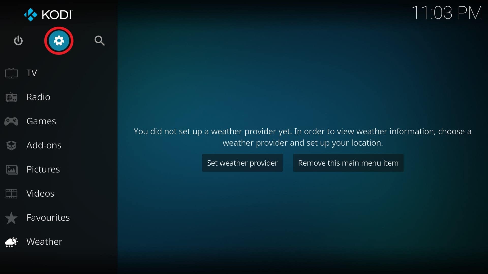
Task: Click the power/shutdown icon
Action: point(18,41)
